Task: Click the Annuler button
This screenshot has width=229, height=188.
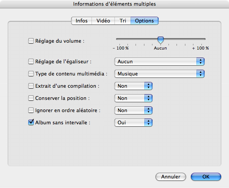Action: tap(171, 177)
